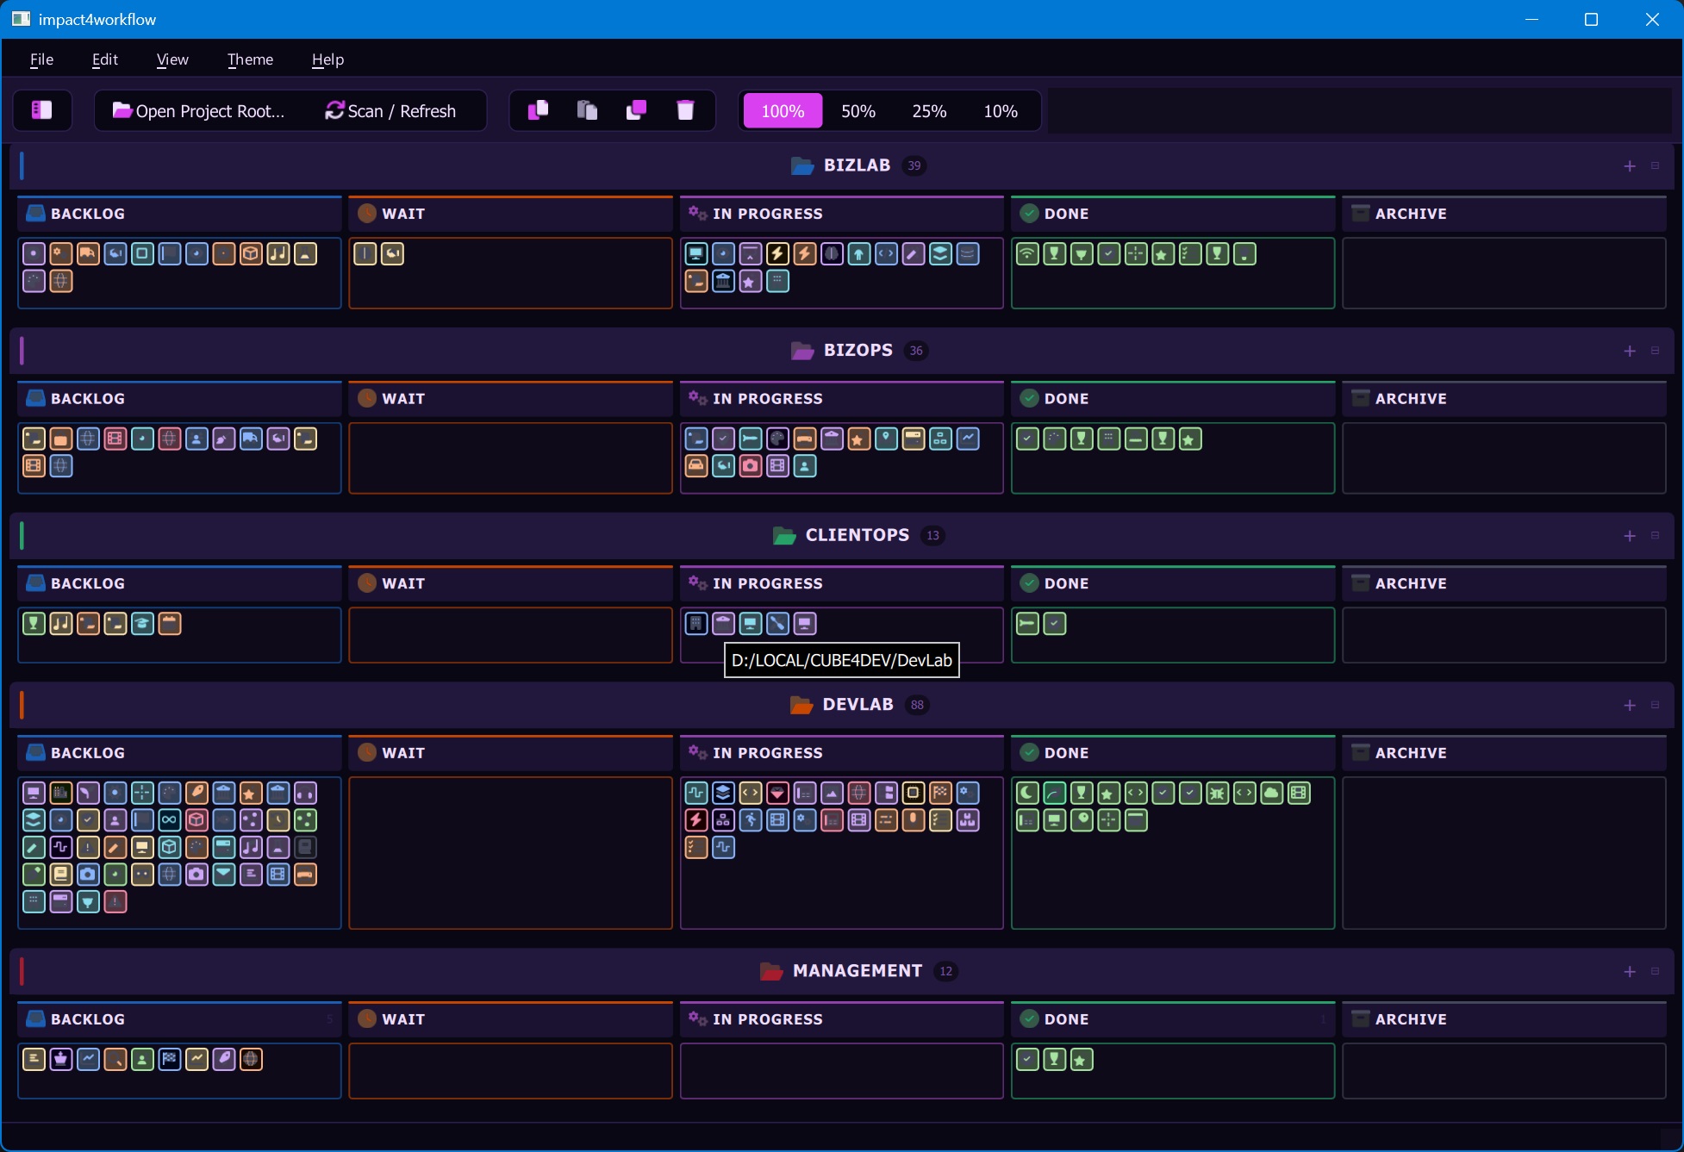Click Open Project Root button
Image resolution: width=1684 pixels, height=1152 pixels.
[198, 111]
